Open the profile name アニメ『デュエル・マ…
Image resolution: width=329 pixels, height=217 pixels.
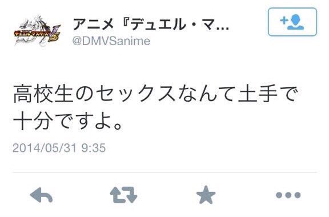click(x=151, y=25)
